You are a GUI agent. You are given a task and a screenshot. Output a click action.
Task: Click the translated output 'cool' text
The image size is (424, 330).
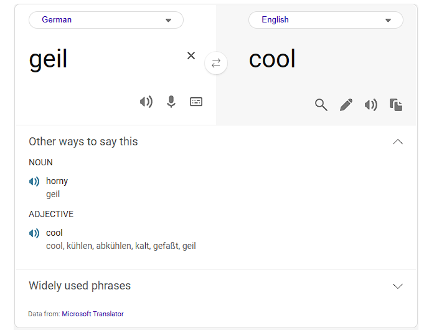coord(272,59)
